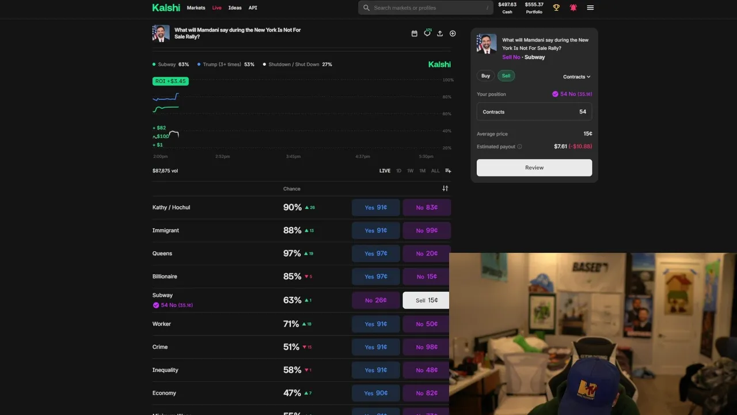
Task: Open the trophy leaderboard icon
Action: (556, 7)
